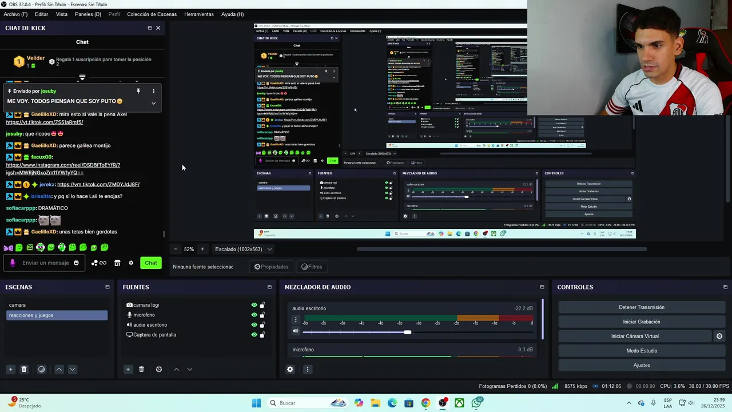Open virtual camera settings gear
732x412 pixels.
point(719,336)
